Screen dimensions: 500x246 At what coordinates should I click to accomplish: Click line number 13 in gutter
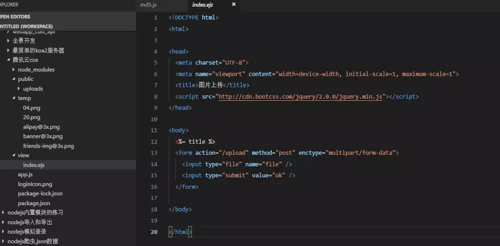tap(153, 153)
